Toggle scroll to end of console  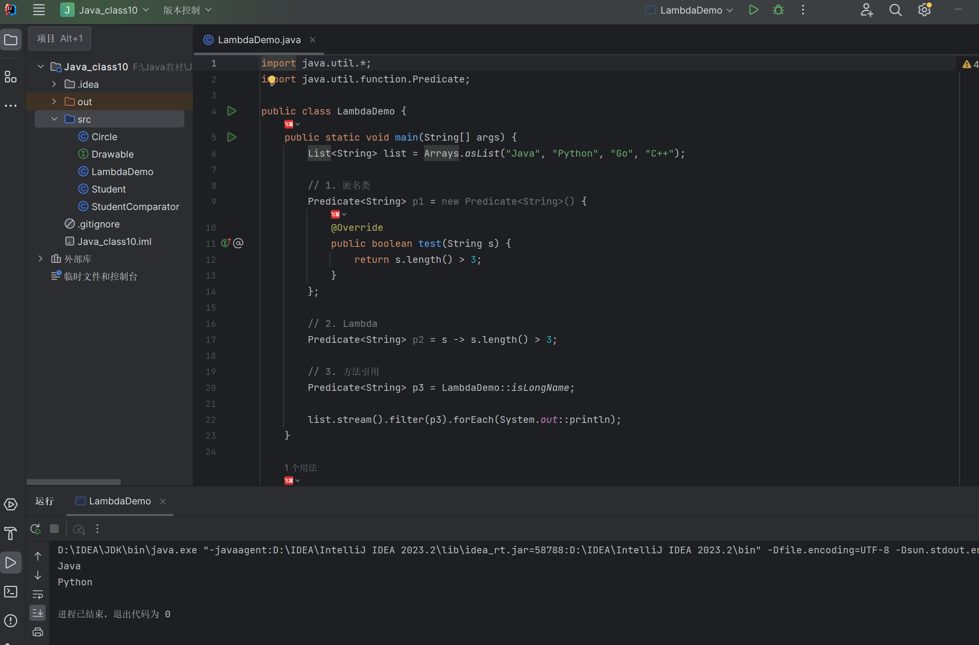click(x=38, y=613)
